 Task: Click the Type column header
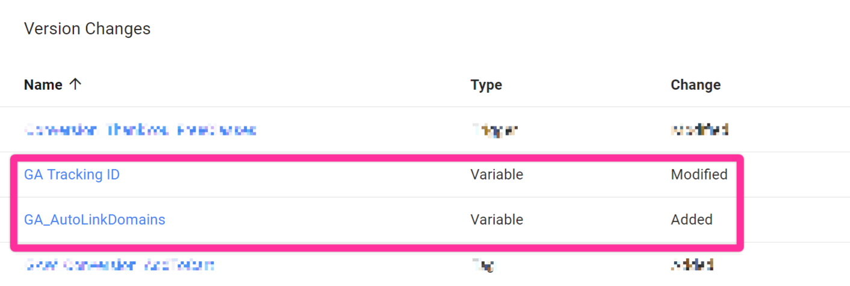click(486, 85)
